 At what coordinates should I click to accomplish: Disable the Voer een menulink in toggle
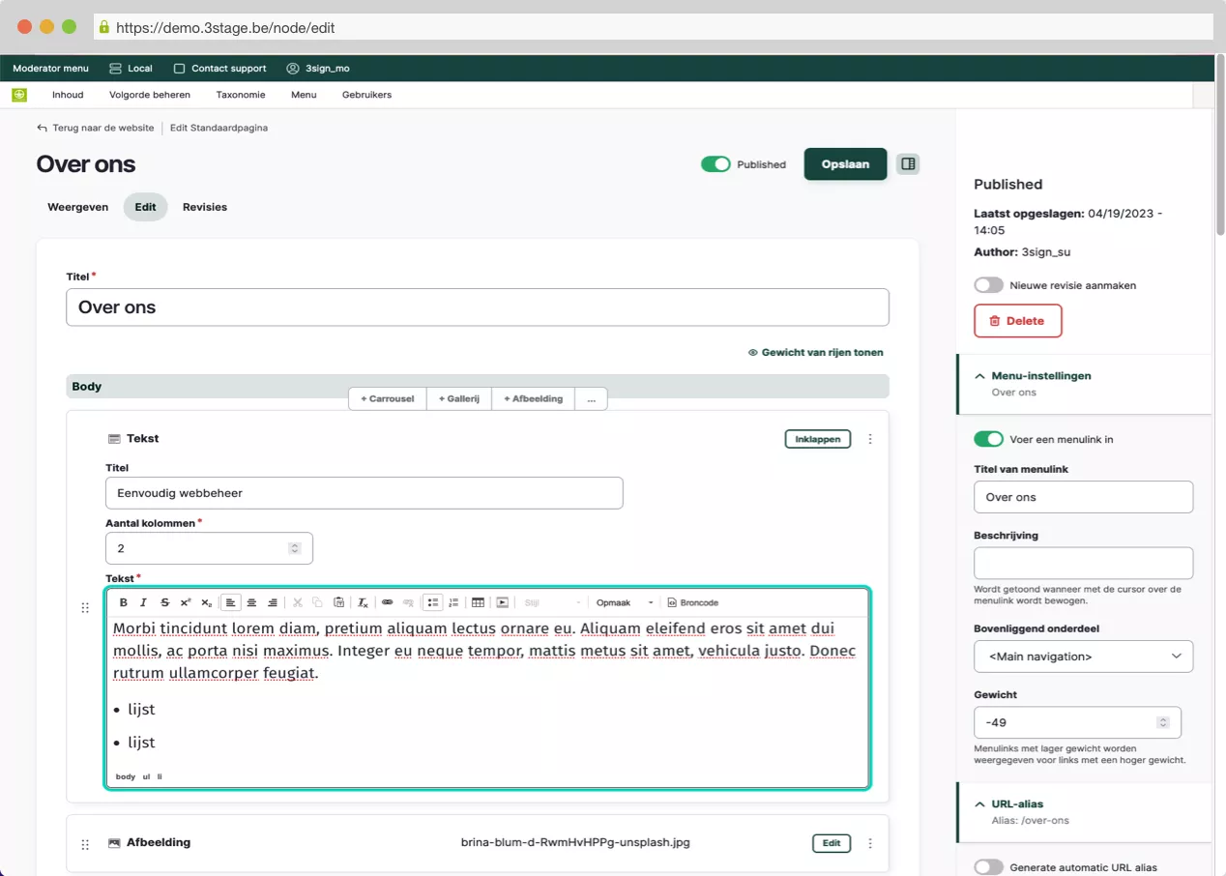point(988,439)
